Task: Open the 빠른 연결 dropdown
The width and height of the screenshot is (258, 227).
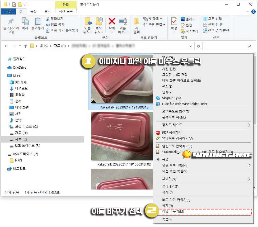Action: tap(154, 25)
